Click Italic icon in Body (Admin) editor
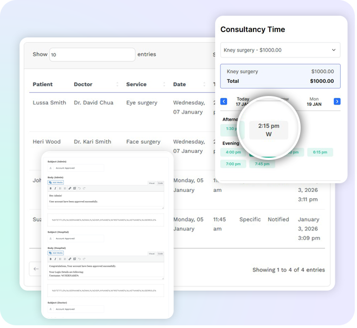 (x=55, y=188)
